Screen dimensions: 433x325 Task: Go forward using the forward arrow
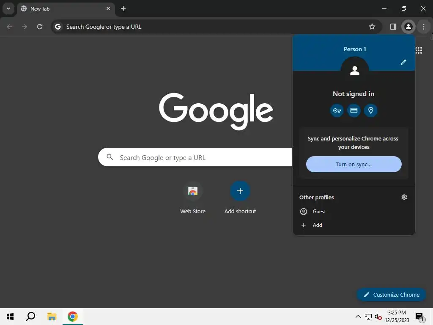(x=25, y=27)
